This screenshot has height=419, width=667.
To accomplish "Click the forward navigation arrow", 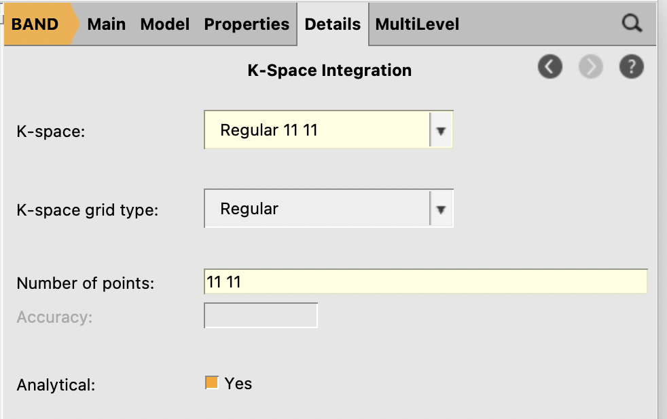I will [x=590, y=67].
